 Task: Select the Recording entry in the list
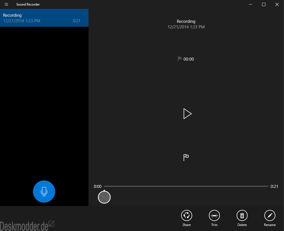pos(44,18)
